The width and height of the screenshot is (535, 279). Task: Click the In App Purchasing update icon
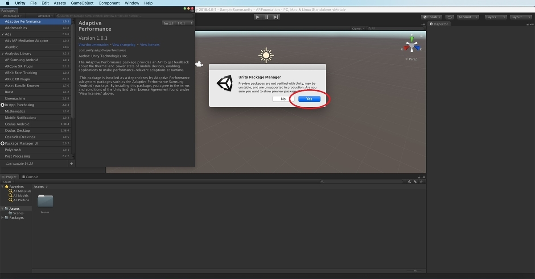coord(3,105)
